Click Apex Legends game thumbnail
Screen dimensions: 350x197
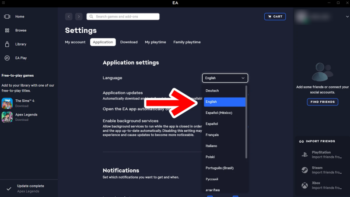click(7, 117)
